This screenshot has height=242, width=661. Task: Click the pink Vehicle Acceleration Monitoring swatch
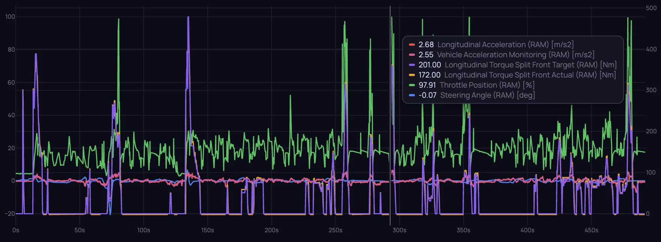point(412,55)
